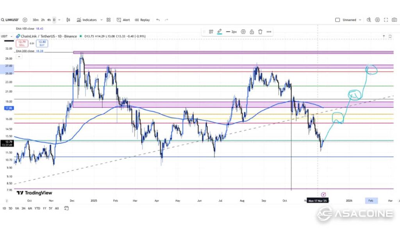Image resolution: width=400 pixels, height=229 pixels.
Task: Change the line color with pencil swatch
Action: tap(220, 32)
